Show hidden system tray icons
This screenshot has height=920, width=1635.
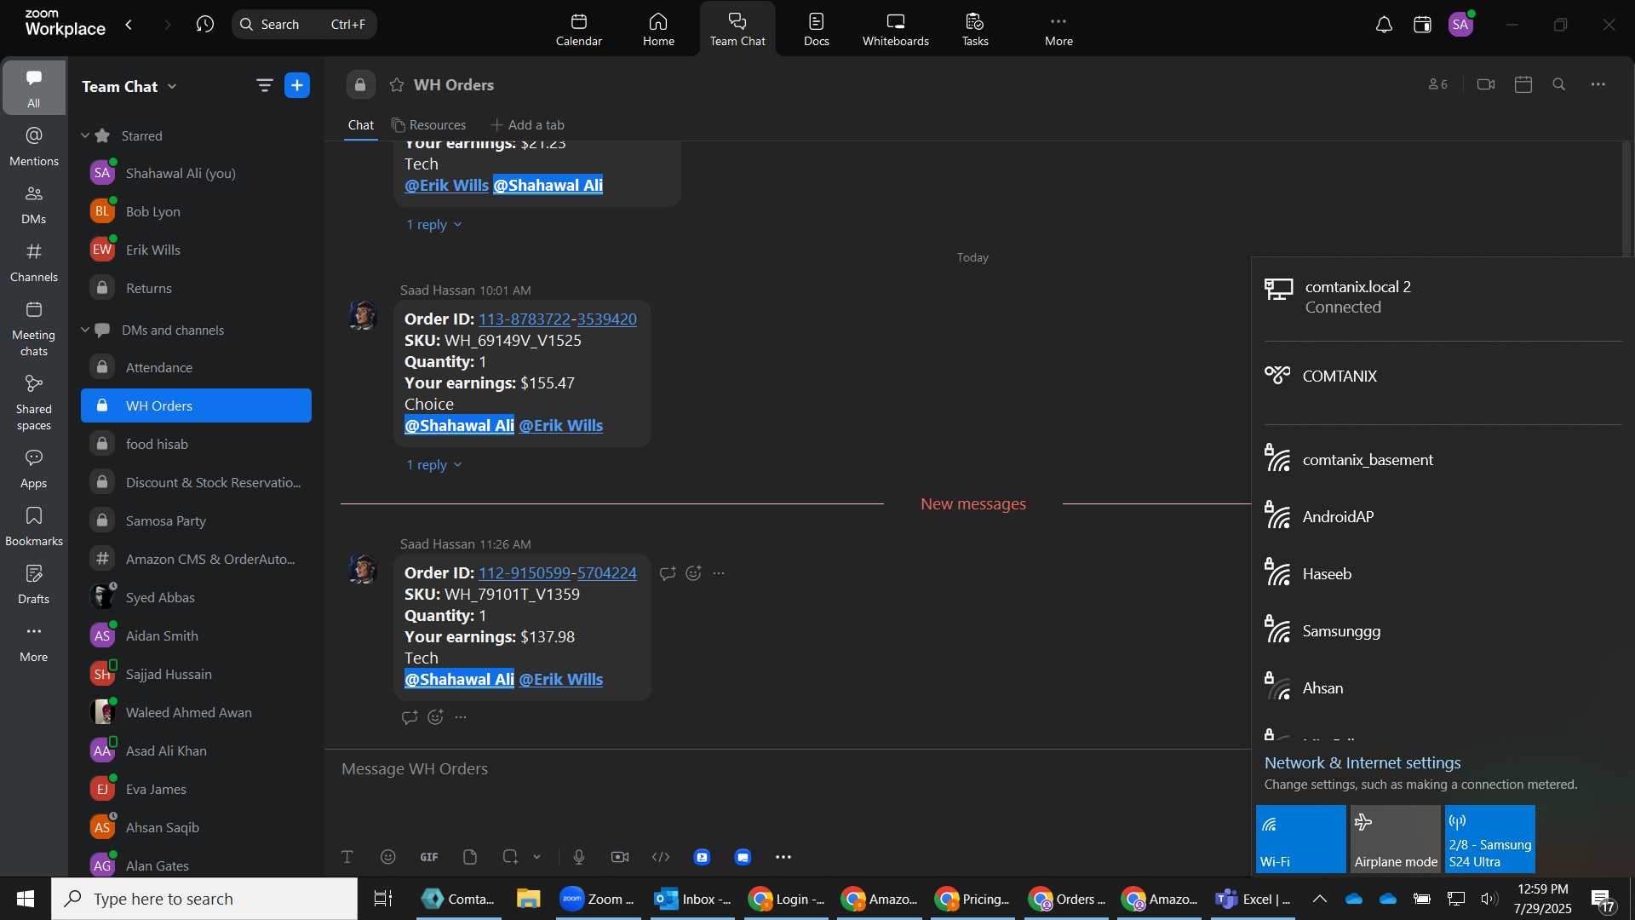coord(1319,899)
